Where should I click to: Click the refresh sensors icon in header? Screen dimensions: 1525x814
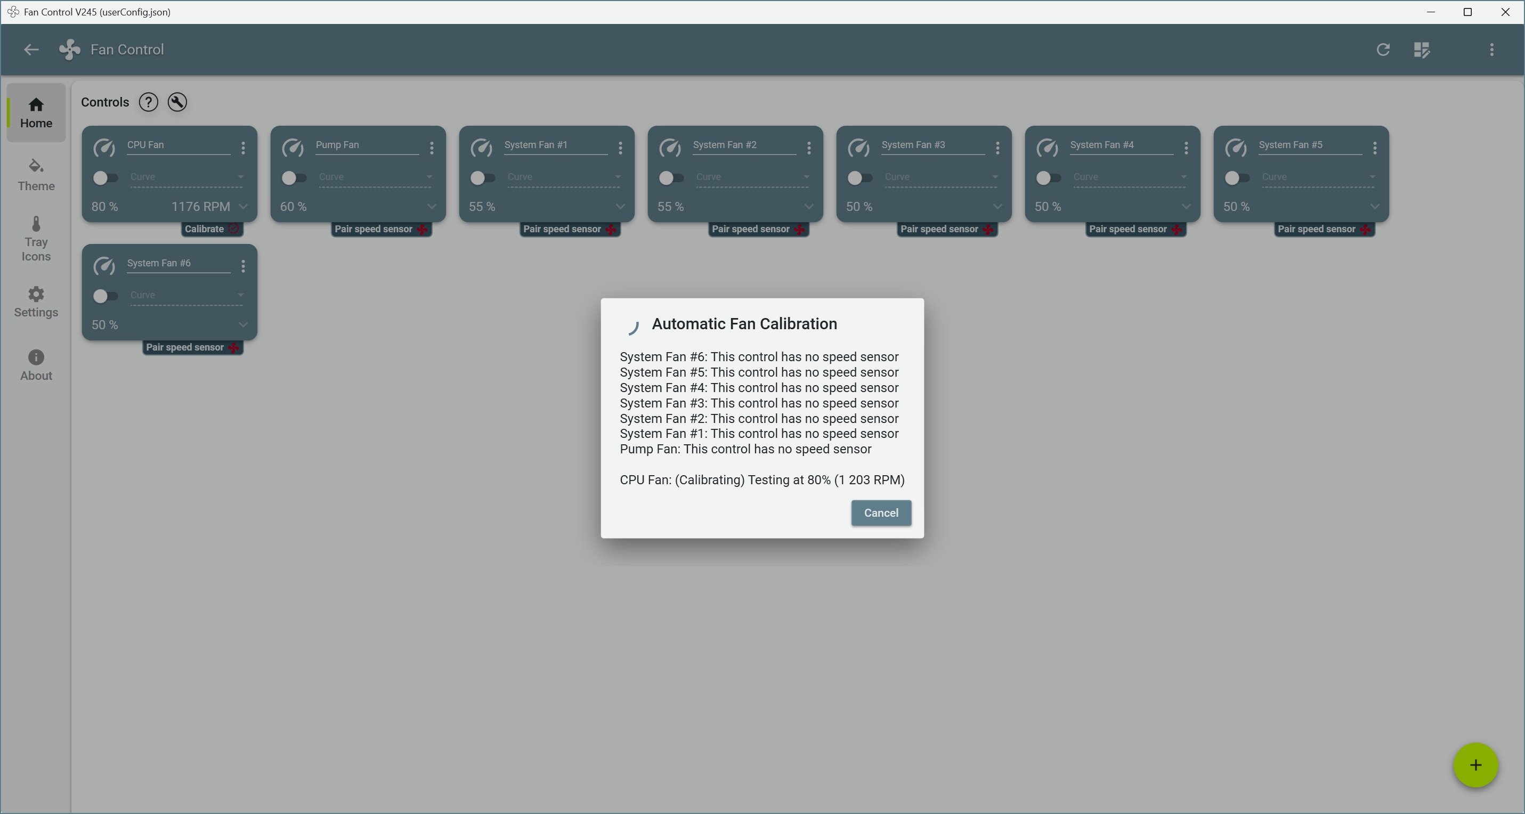click(x=1383, y=50)
